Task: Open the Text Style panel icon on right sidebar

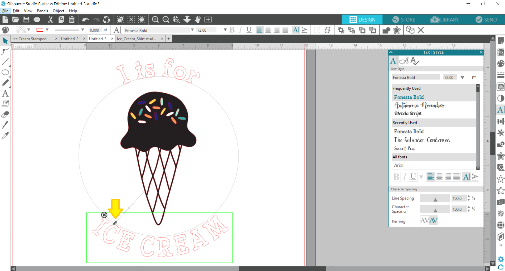Action: click(x=501, y=110)
